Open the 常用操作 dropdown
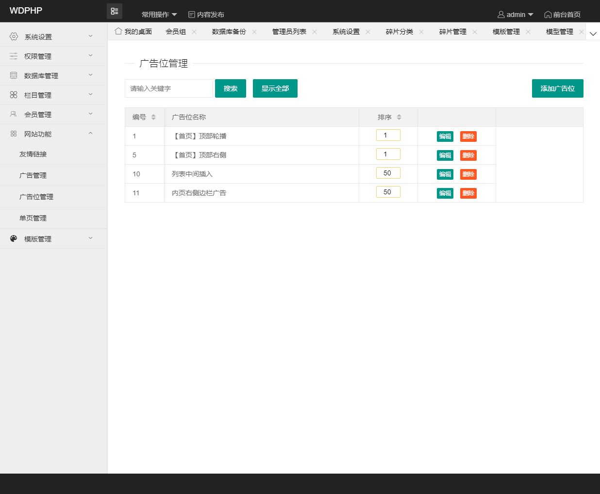600x494 pixels. (159, 15)
